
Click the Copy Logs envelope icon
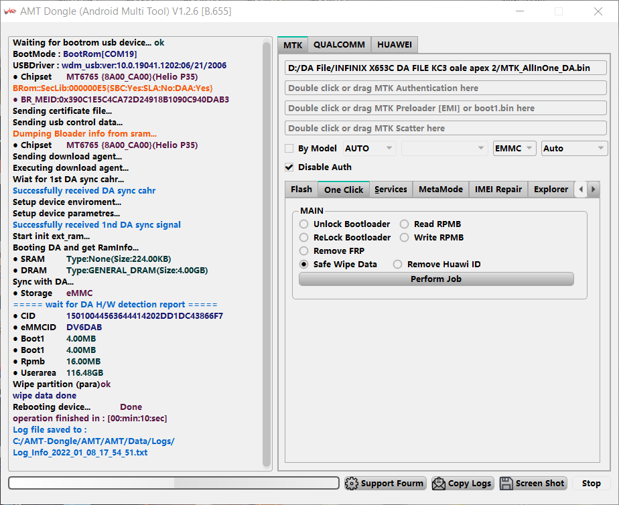(x=439, y=484)
